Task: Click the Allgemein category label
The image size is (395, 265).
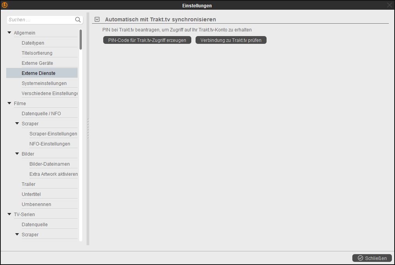Action: (x=24, y=33)
